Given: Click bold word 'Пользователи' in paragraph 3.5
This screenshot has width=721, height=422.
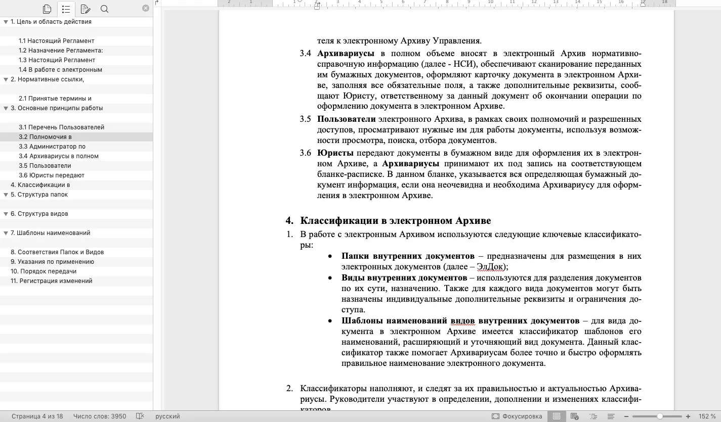Looking at the screenshot, I should point(347,119).
